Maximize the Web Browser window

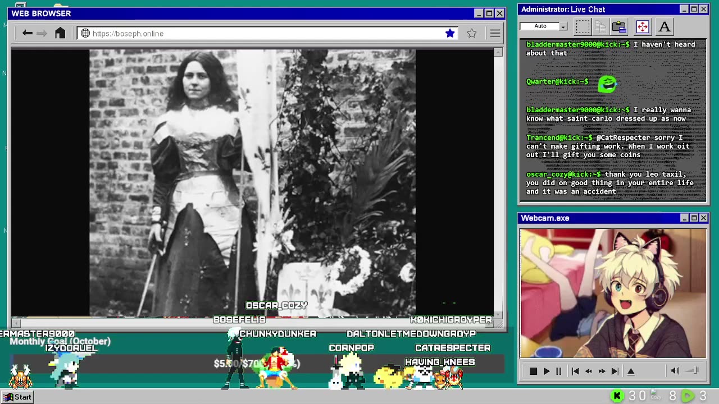tap(489, 13)
